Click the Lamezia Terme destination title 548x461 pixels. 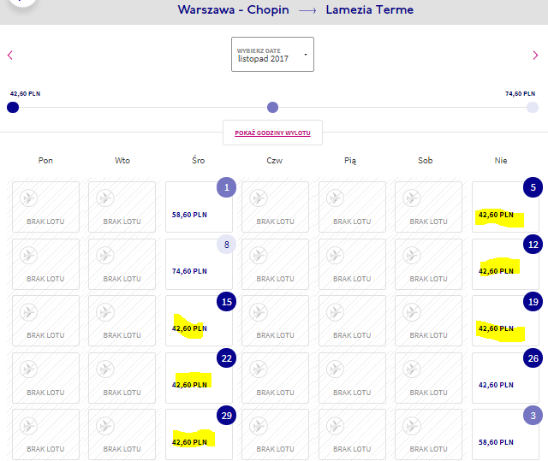click(x=369, y=9)
